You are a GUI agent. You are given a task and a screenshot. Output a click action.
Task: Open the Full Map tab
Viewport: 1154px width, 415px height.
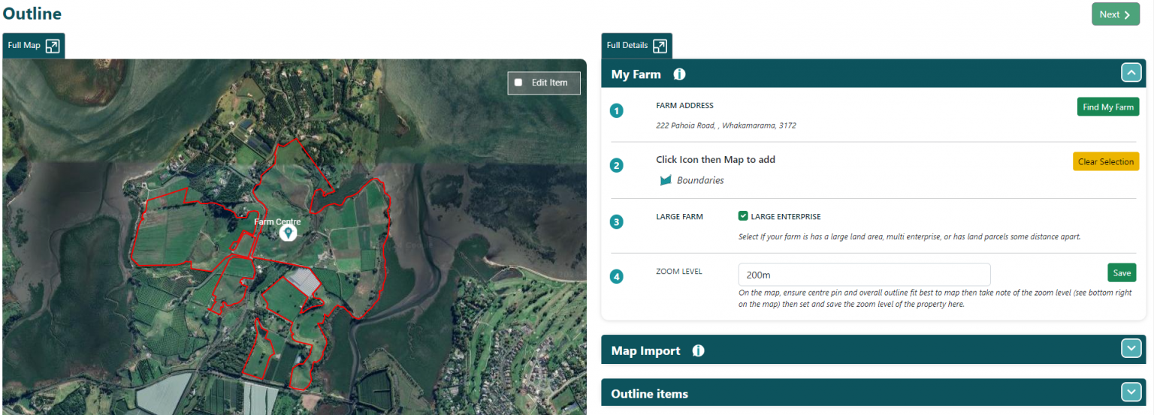click(x=24, y=45)
